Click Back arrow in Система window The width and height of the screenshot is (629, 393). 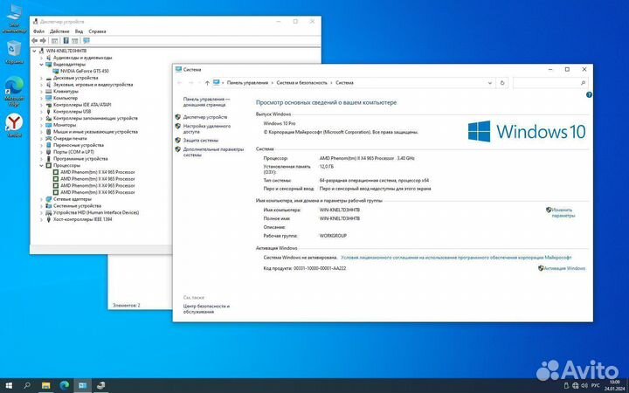(180, 83)
